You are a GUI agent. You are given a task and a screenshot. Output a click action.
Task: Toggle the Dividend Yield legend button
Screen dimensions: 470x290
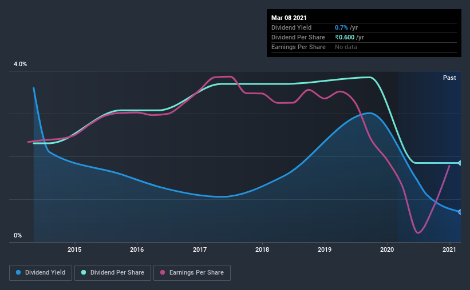click(41, 273)
